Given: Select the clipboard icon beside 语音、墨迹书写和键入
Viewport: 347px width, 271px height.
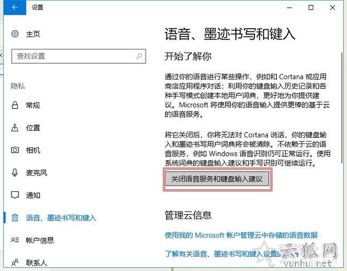Looking at the screenshot, I should [x=15, y=218].
